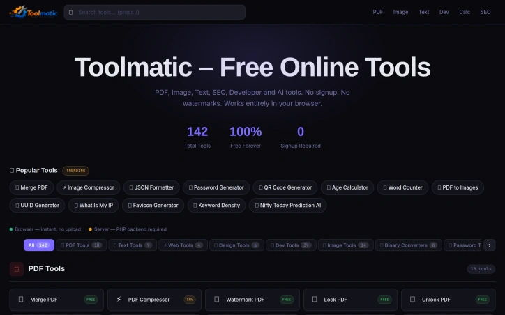The image size is (505, 315).
Task: Select the Binary Converters category tab
Action: coord(408,245)
